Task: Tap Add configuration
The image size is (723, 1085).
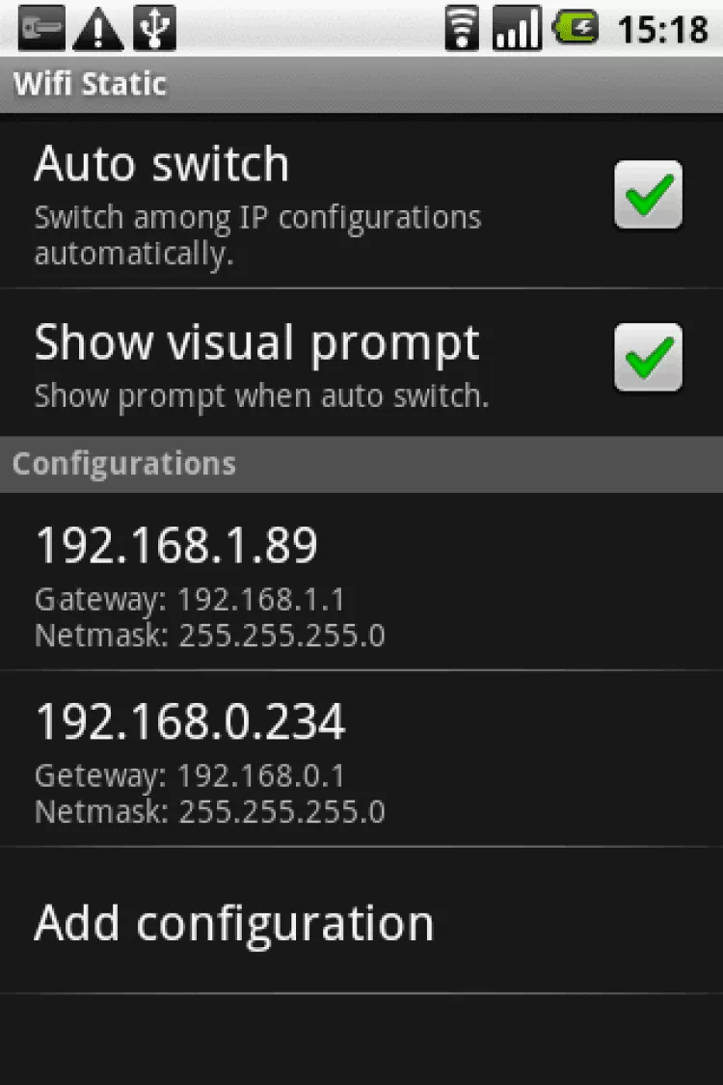Action: pyautogui.click(x=234, y=923)
